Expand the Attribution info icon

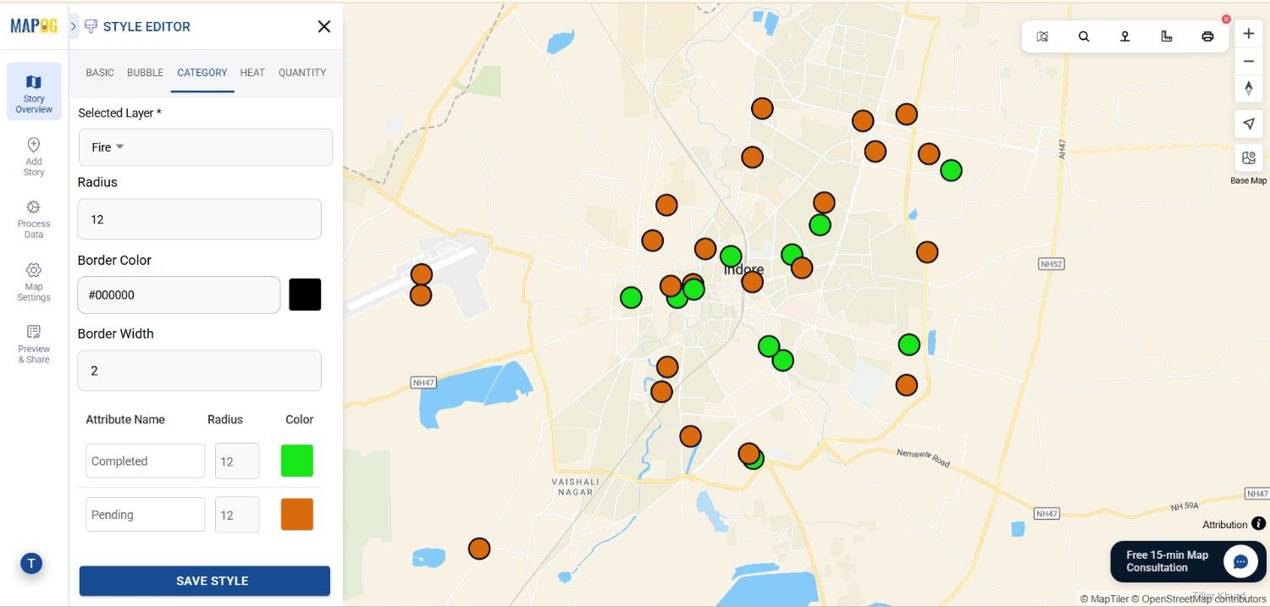click(1258, 524)
